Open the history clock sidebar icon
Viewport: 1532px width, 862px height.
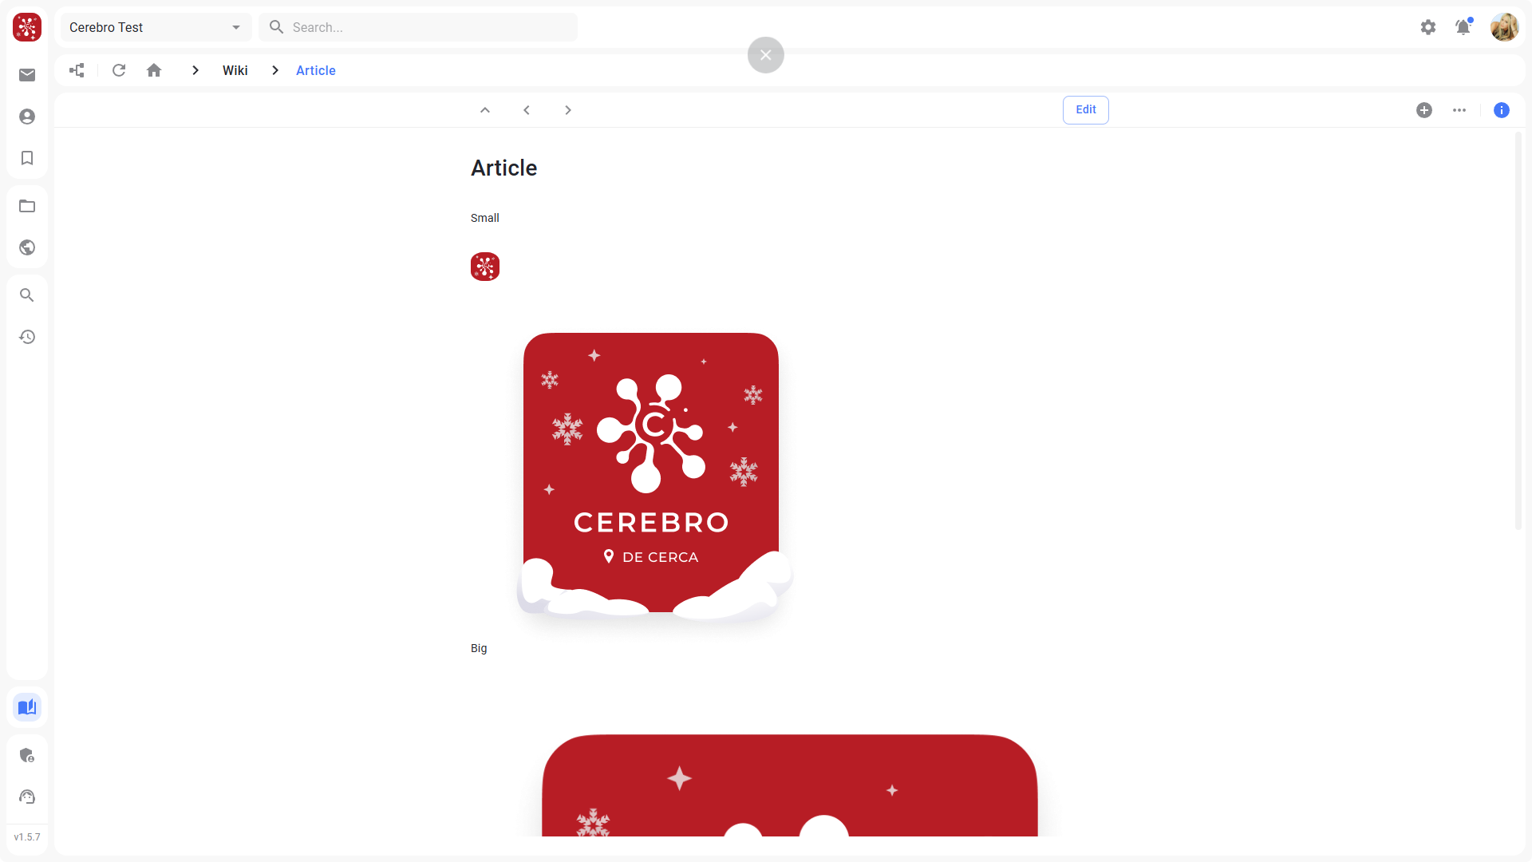pyautogui.click(x=27, y=337)
